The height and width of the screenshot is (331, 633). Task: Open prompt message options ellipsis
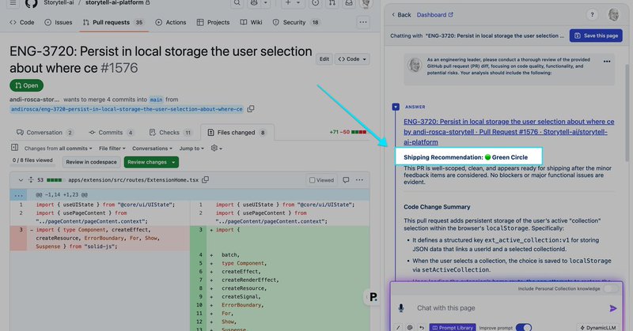point(606,62)
